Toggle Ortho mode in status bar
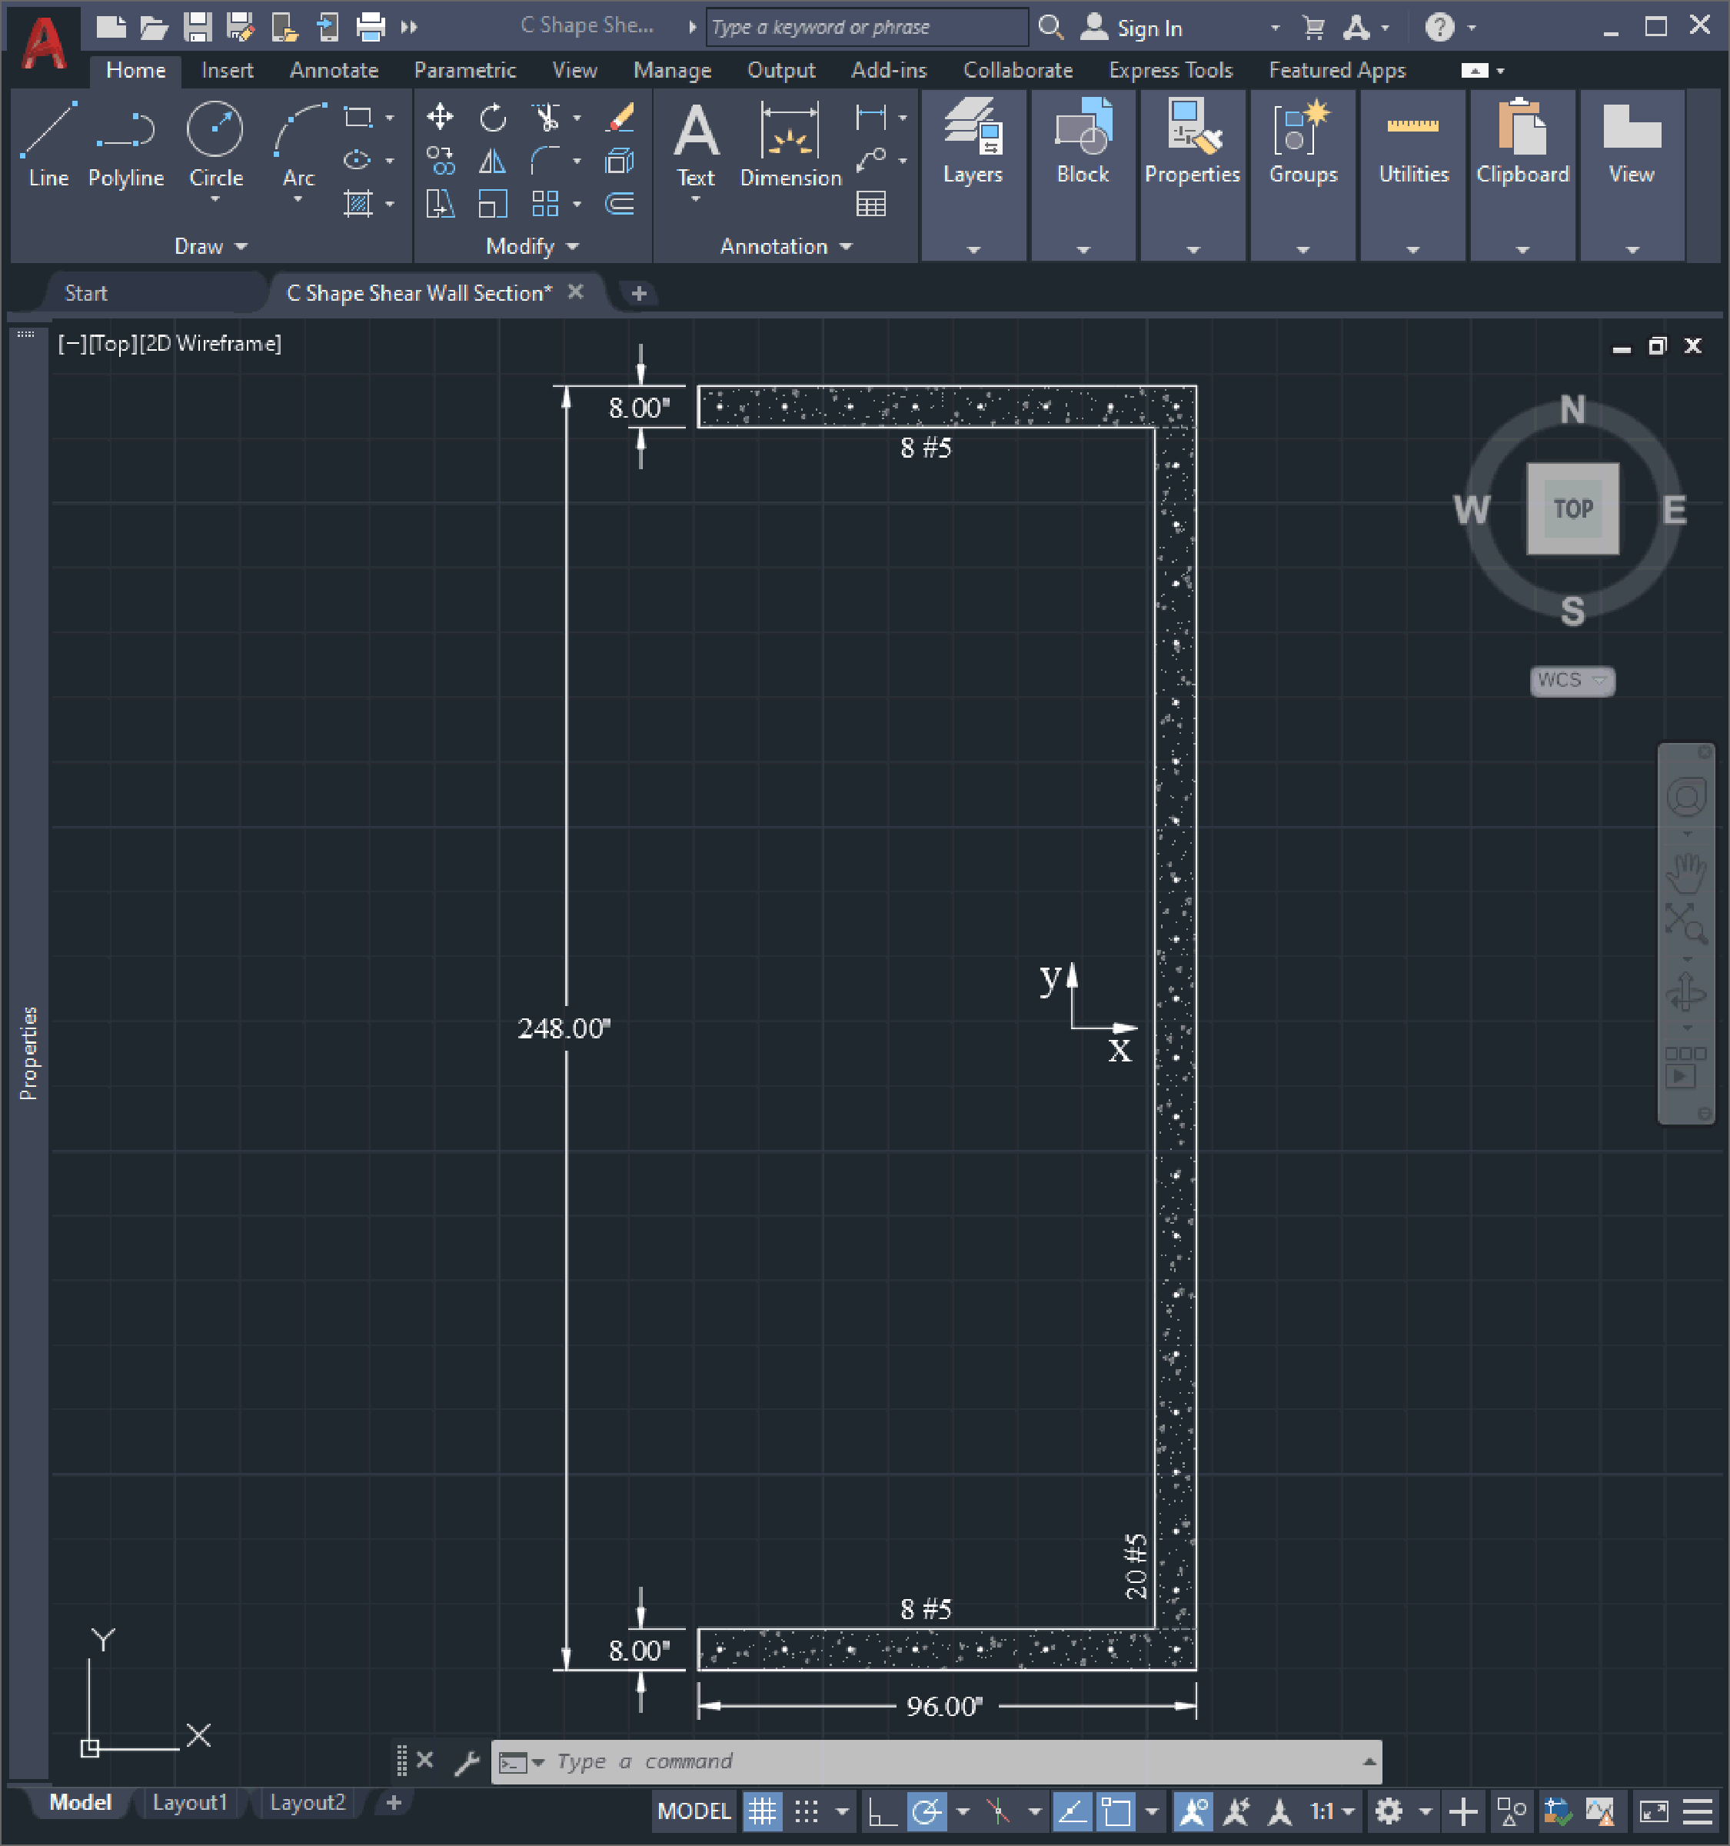 pyautogui.click(x=882, y=1811)
